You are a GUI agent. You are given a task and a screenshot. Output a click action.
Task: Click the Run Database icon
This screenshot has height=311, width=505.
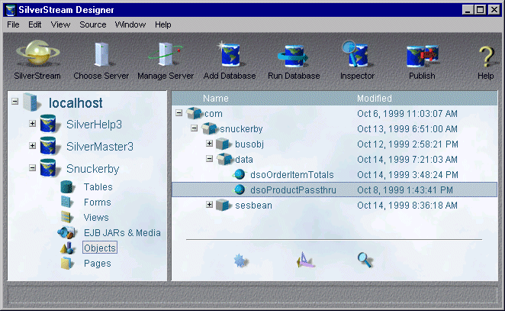click(x=294, y=56)
